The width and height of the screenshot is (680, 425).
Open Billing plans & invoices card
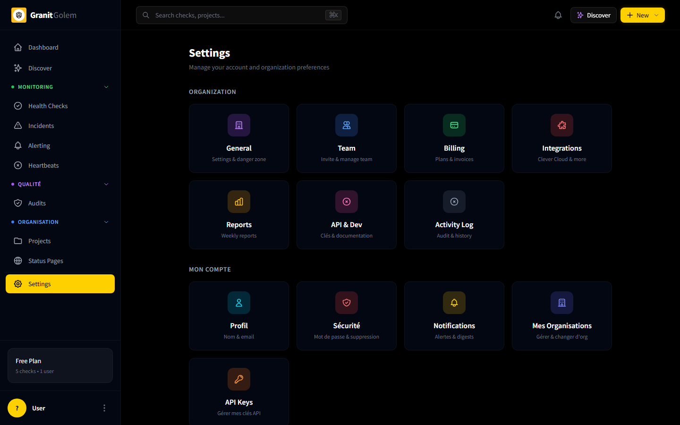tap(454, 138)
